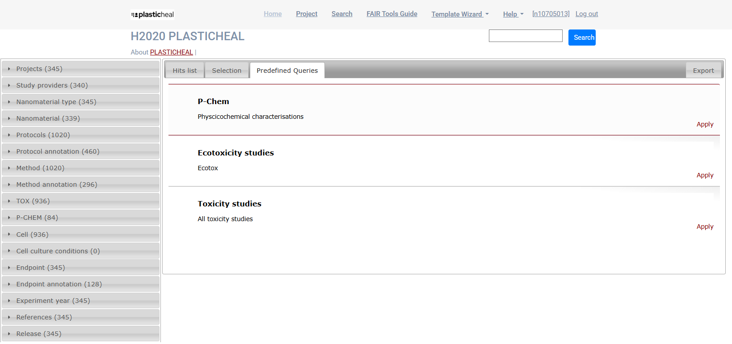Expand Cell culture conditions (0)
The height and width of the screenshot is (344, 732).
(x=80, y=251)
